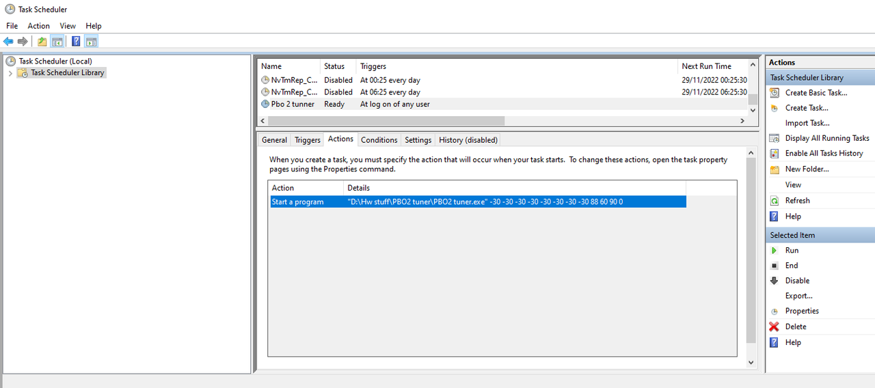
Task: Collapse the Selected Item section header
Action: pos(820,235)
